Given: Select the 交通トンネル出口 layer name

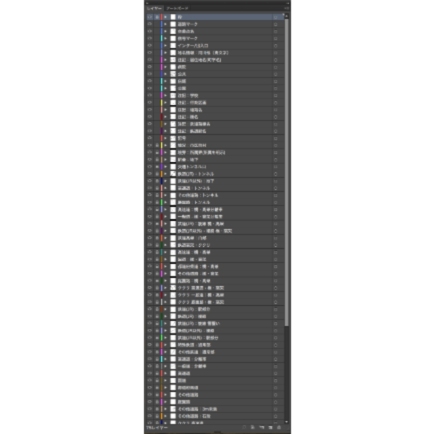Looking at the screenshot, I should (x=192, y=167).
